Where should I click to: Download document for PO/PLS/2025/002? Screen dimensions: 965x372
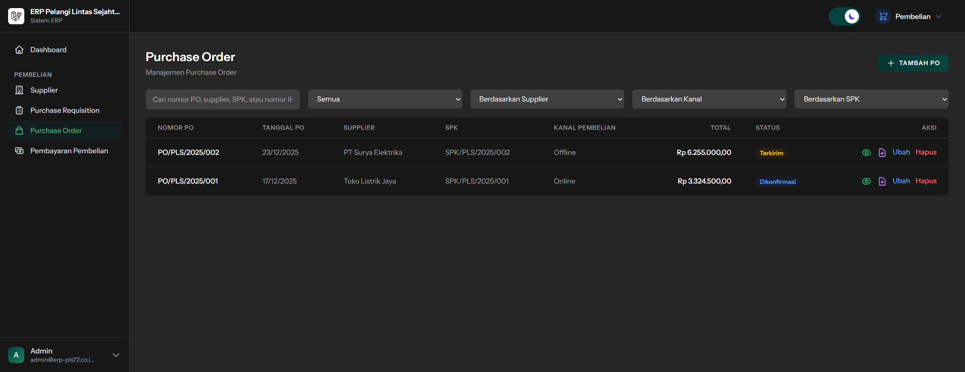tap(882, 152)
